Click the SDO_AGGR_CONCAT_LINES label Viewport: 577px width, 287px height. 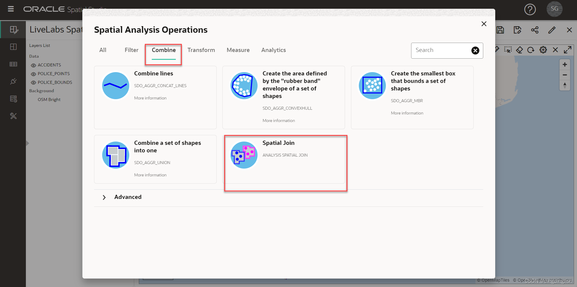point(160,86)
